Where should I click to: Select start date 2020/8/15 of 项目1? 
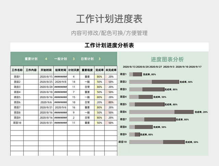coord(46,77)
